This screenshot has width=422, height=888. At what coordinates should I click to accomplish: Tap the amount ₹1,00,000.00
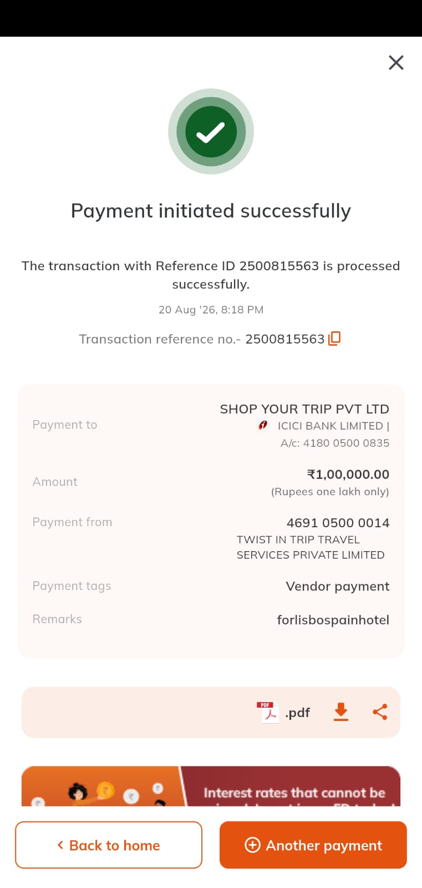point(348,475)
